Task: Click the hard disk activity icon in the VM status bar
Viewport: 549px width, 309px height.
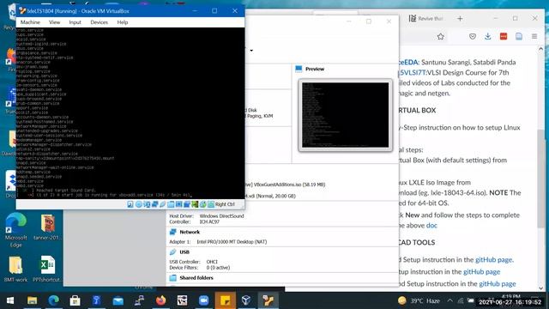Action: tap(130, 204)
